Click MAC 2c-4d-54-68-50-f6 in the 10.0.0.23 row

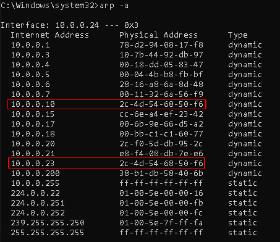(161, 164)
